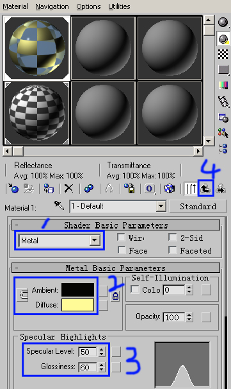
Task: Click the Self-Illumination map button
Action: (206, 290)
